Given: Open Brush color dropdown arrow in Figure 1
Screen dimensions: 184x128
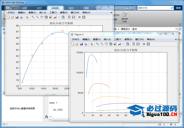Looking at the screenshot, I should [x=58, y=17].
